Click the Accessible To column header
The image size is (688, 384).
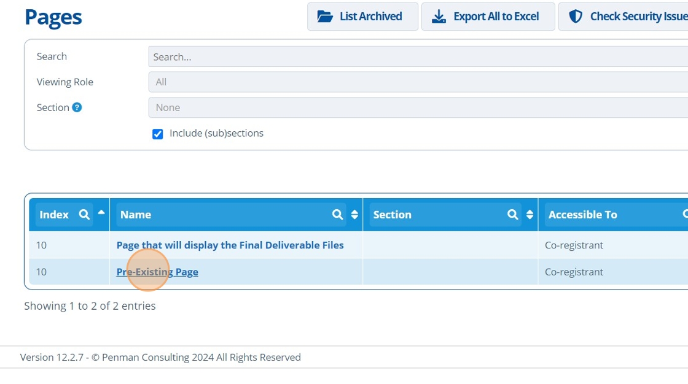582,215
